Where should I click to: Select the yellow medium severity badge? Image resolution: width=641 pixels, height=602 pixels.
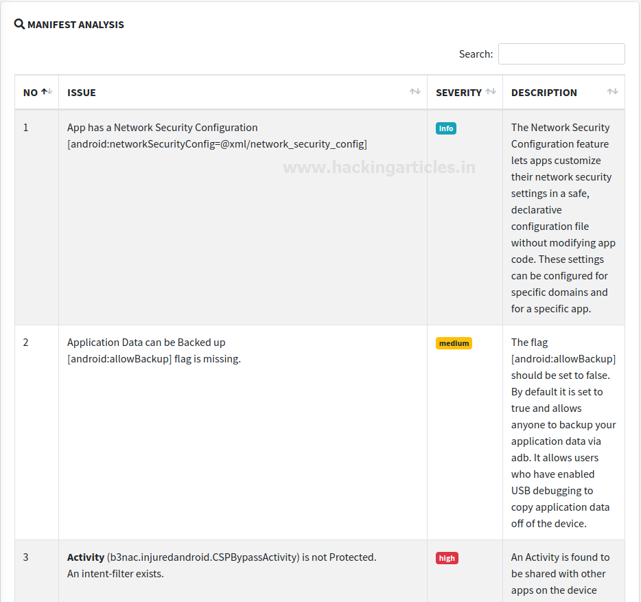tap(454, 343)
